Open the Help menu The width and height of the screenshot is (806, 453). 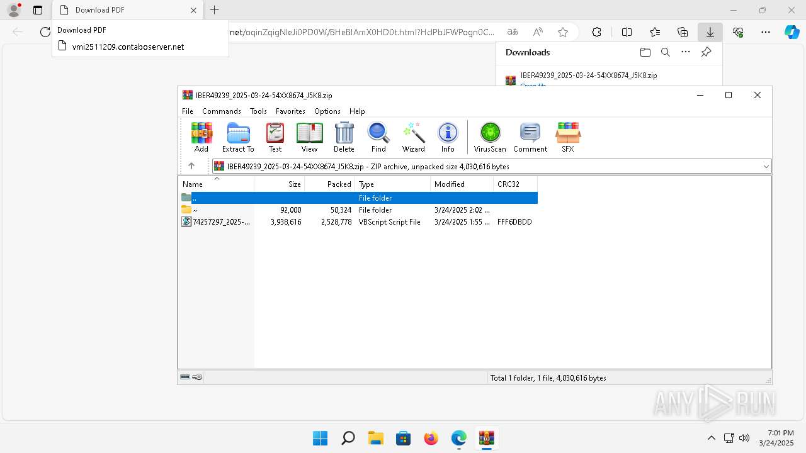tap(357, 111)
